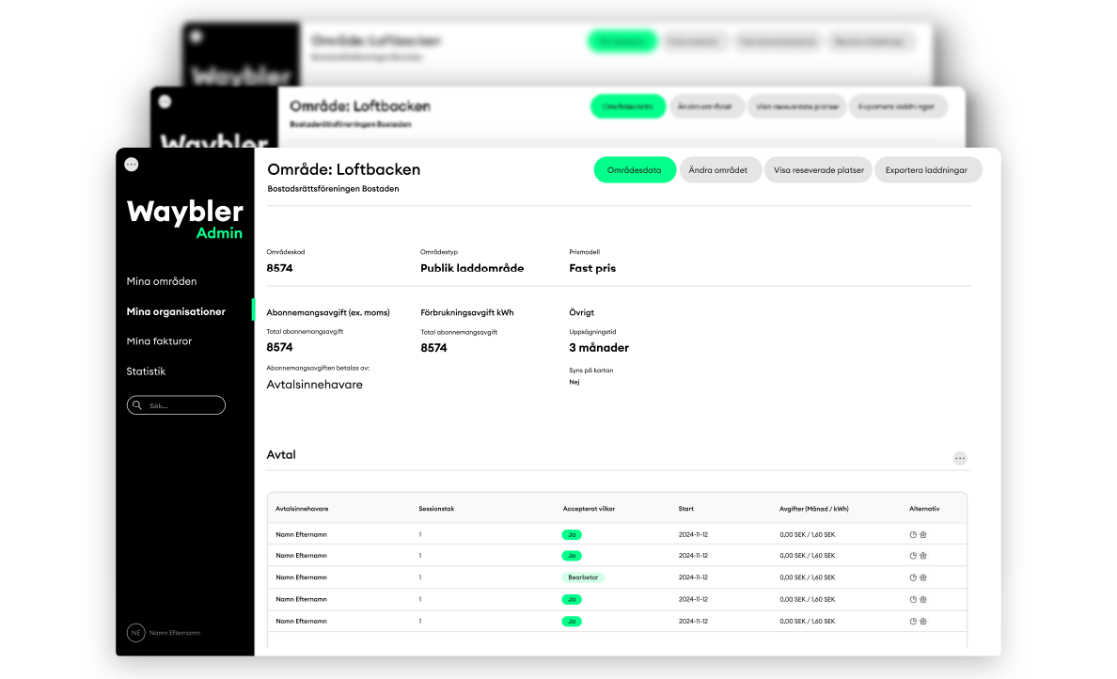The width and height of the screenshot is (1117, 679).
Task: Click Visa reserverade platser button
Action: tap(818, 170)
